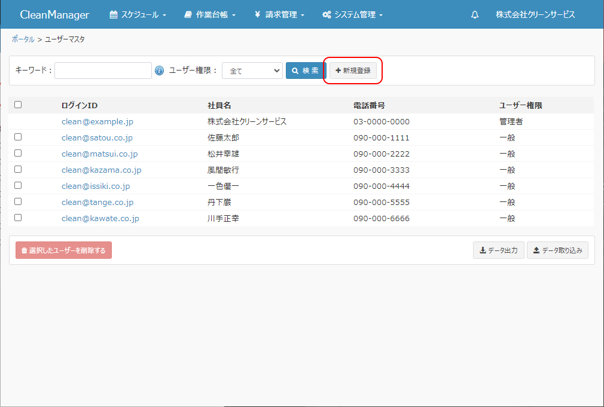Select checkbox for clean@kazama.co.jp user
Viewport: 604px width, 407px height.
[x=18, y=169]
